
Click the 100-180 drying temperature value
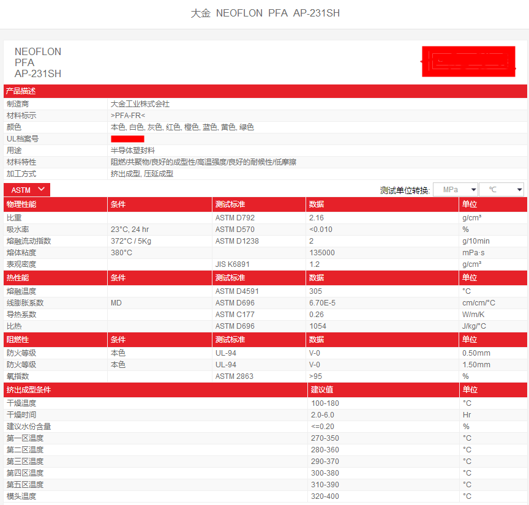pyautogui.click(x=325, y=403)
